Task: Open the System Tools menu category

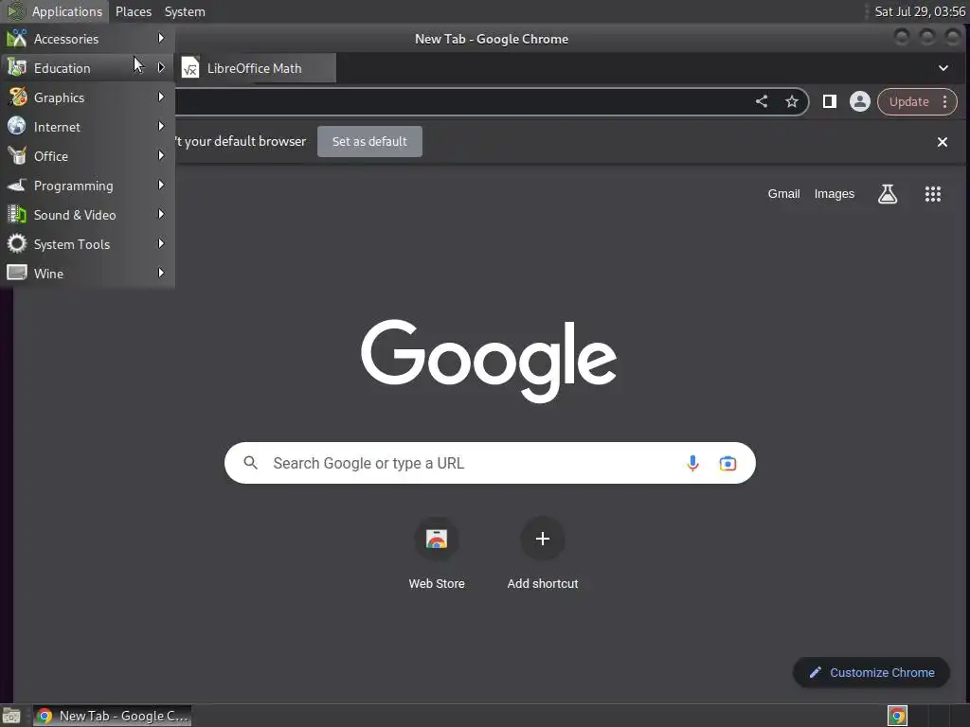Action: 87,244
